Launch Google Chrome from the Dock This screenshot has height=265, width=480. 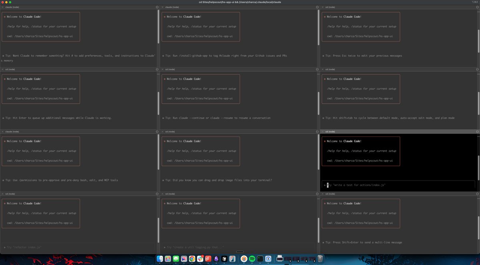click(x=192, y=259)
